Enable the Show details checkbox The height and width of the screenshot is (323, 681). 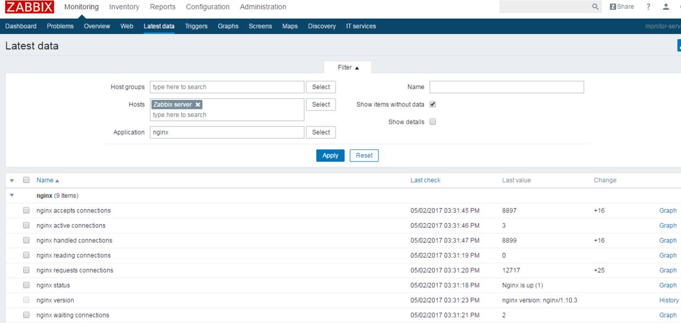coord(433,122)
